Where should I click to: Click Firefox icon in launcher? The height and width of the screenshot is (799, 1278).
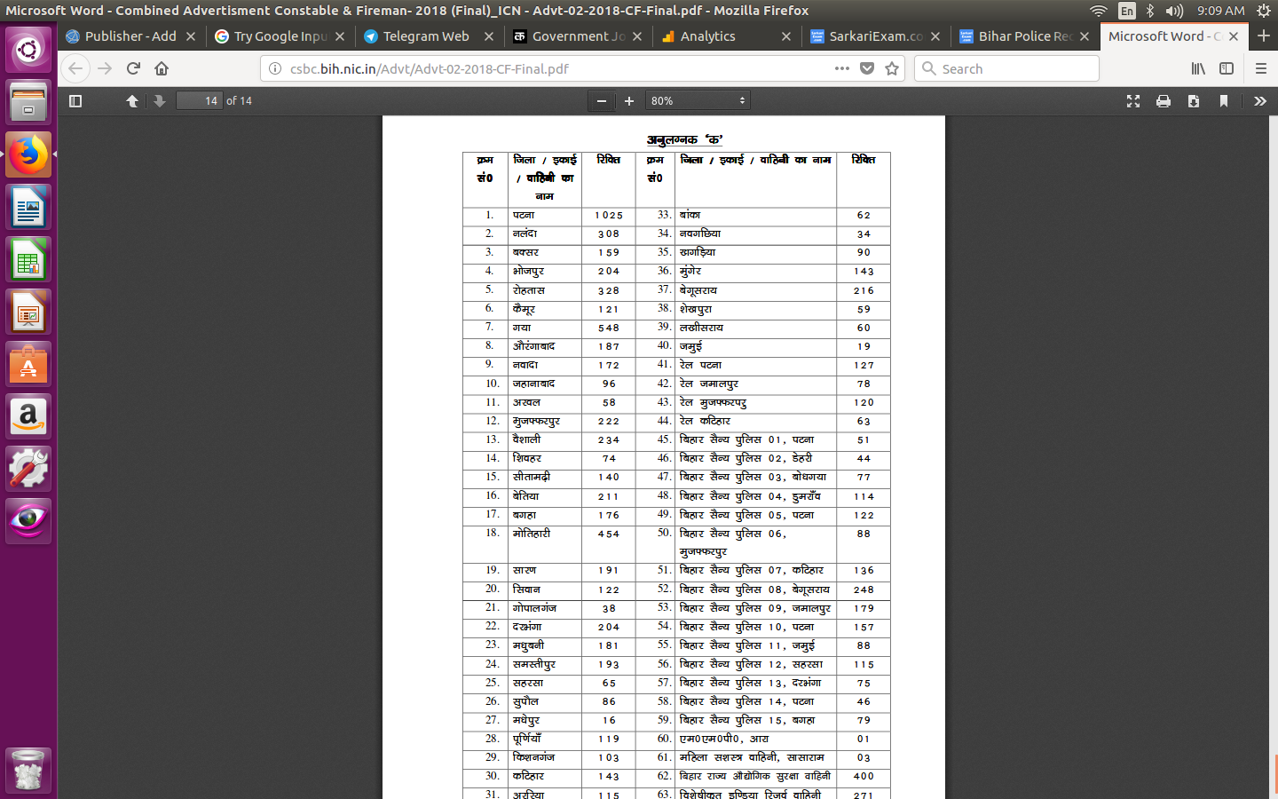coord(28,154)
